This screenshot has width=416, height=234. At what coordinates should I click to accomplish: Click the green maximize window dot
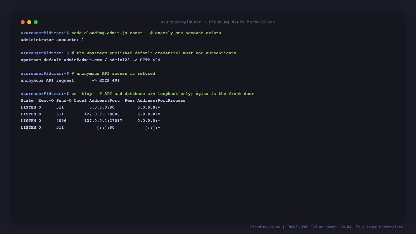tap(36, 22)
